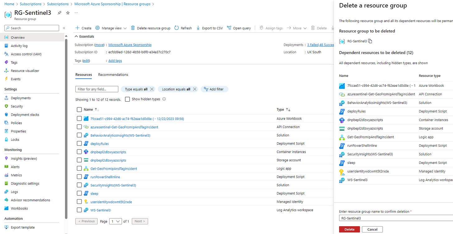Click the resource group name confirmation field
This screenshot has width=453, height=234.
click(x=396, y=218)
